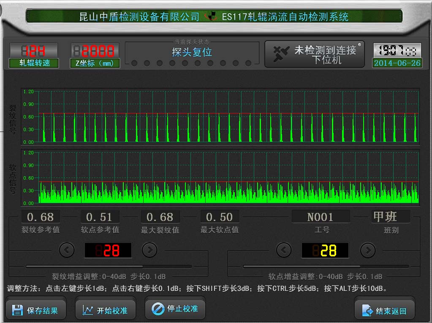The height and width of the screenshot is (323, 432).
Task: Click the 裂纹增益调整:0-40dB label
Action: click(109, 276)
